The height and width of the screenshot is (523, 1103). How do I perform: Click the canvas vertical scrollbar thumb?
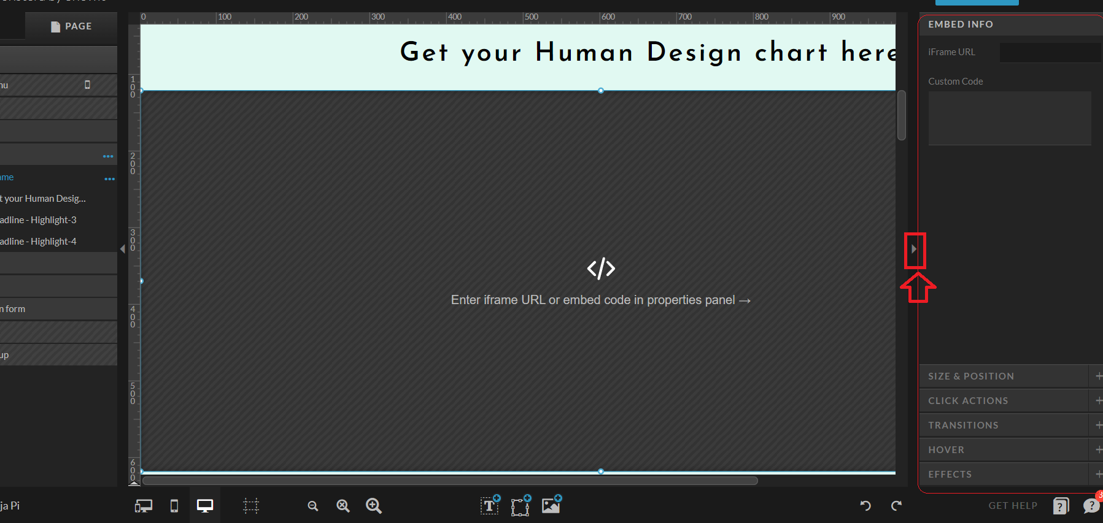902,115
